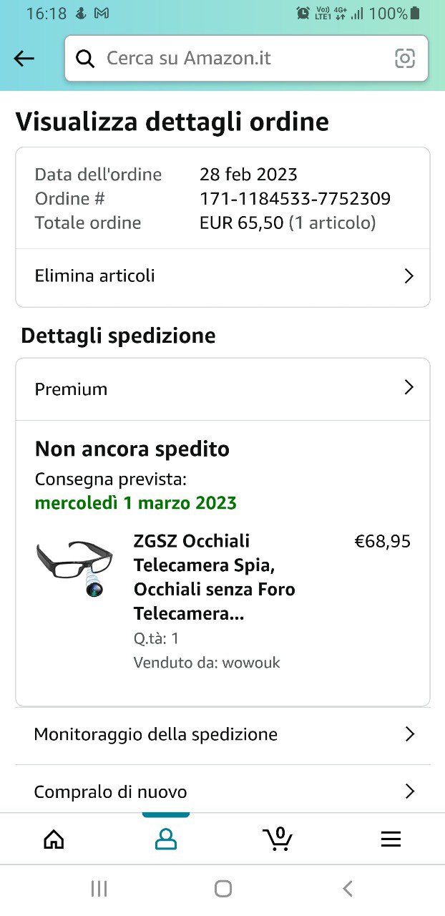Expand the Premium shipping chevron

pos(409,388)
